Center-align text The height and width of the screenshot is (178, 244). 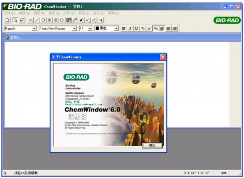tap(168, 29)
